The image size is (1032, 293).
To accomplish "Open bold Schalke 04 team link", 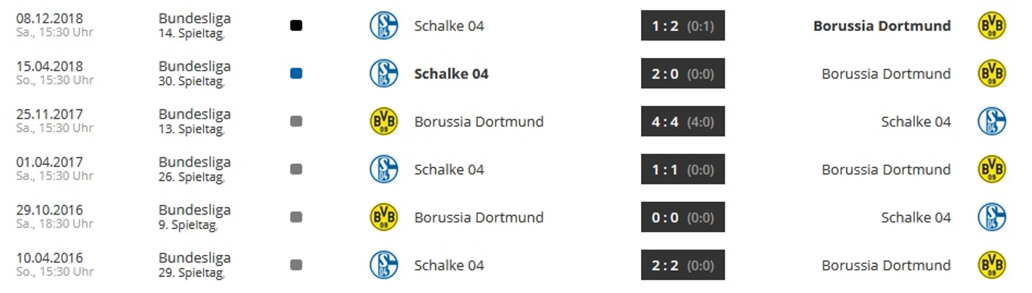I will tap(451, 73).
